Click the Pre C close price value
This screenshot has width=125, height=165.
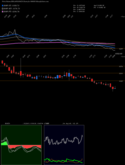click(82, 11)
